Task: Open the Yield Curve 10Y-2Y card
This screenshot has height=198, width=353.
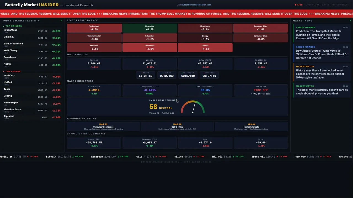Action: (x=149, y=90)
